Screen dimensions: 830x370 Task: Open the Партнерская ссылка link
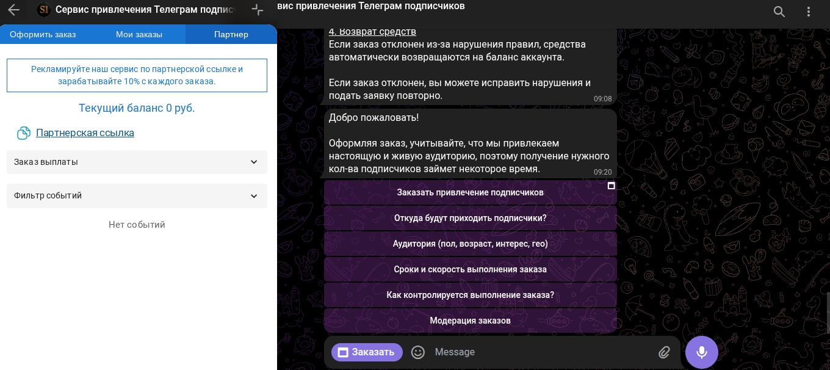click(85, 132)
